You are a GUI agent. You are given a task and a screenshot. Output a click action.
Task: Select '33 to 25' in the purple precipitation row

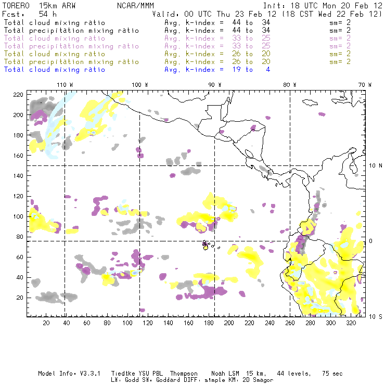251,46
